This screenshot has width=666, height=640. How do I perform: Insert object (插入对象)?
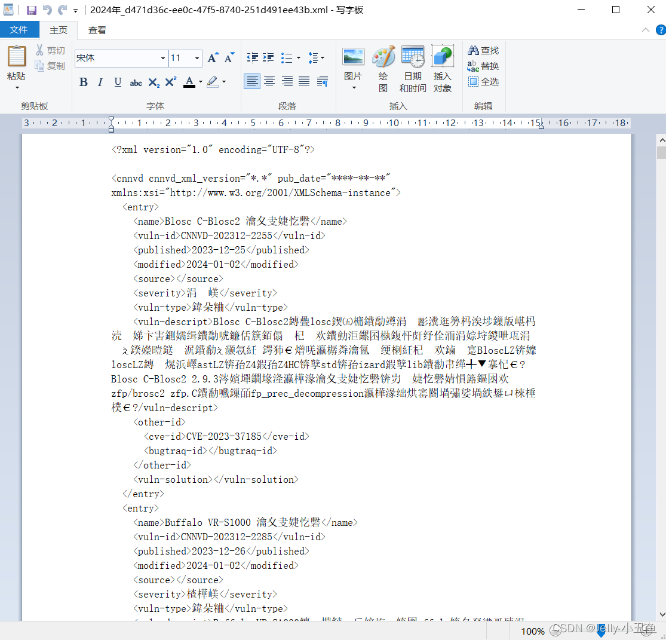click(x=443, y=69)
